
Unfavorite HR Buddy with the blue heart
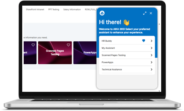pyautogui.click(x=144, y=41)
